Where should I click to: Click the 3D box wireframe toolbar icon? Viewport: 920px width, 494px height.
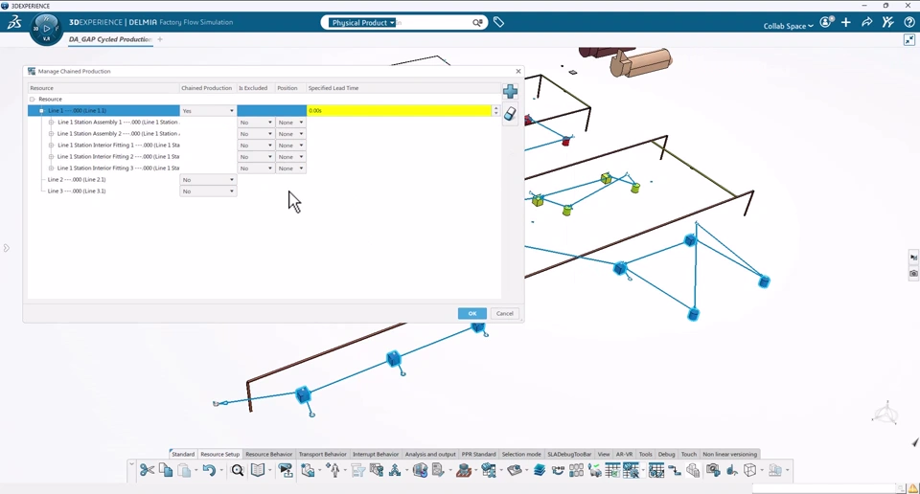(749, 470)
